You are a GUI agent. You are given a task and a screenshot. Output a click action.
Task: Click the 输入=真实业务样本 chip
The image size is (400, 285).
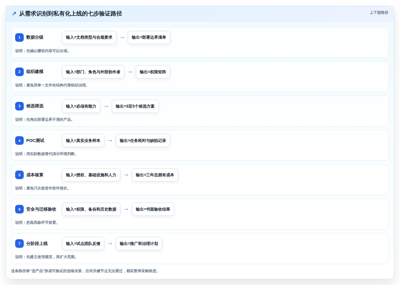(83, 140)
